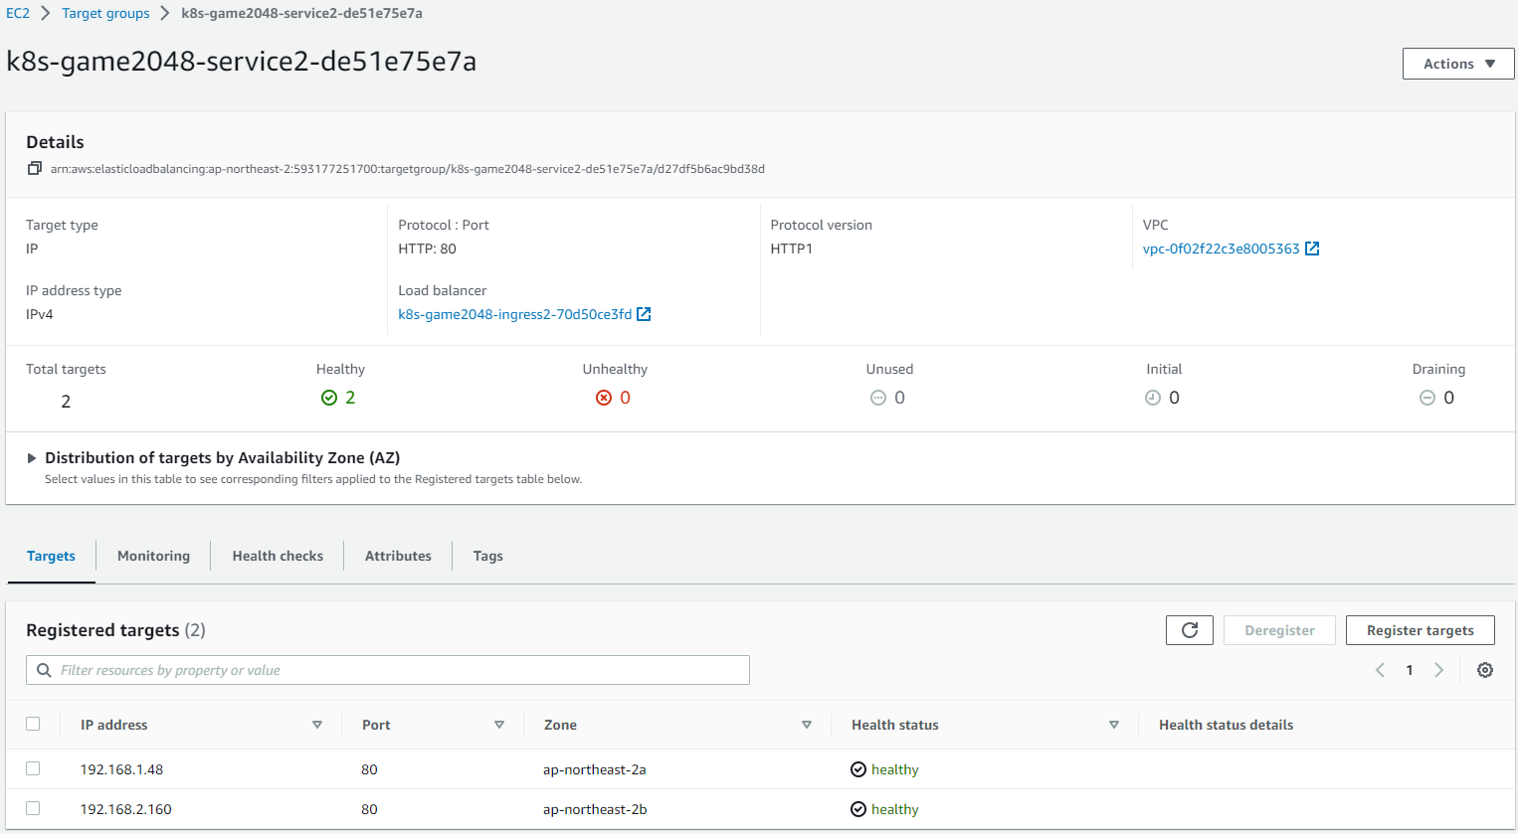Sort by IP address column arrow
The image size is (1518, 834).
(x=317, y=725)
